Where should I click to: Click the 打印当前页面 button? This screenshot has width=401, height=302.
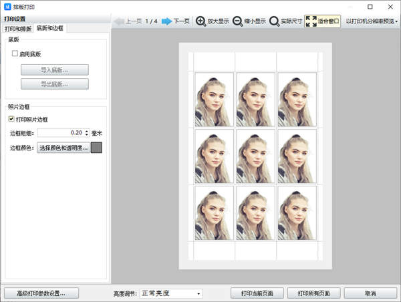(256, 293)
